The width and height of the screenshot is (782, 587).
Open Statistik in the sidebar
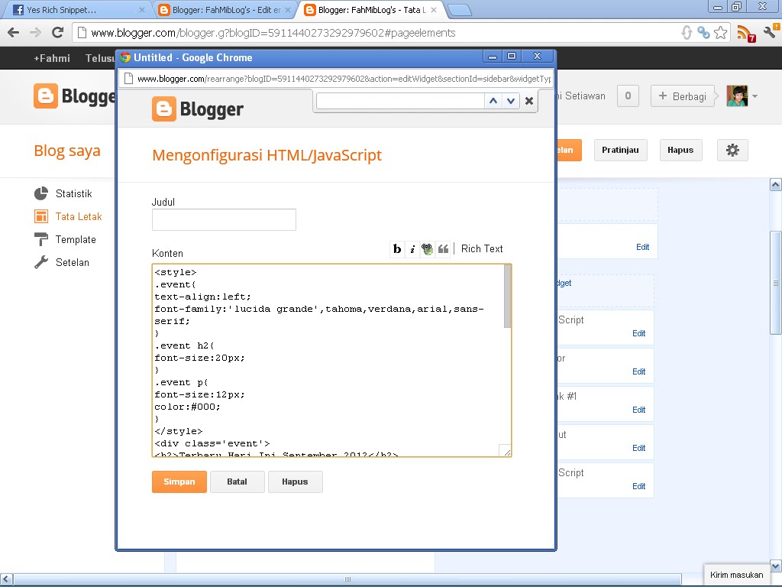coord(74,193)
